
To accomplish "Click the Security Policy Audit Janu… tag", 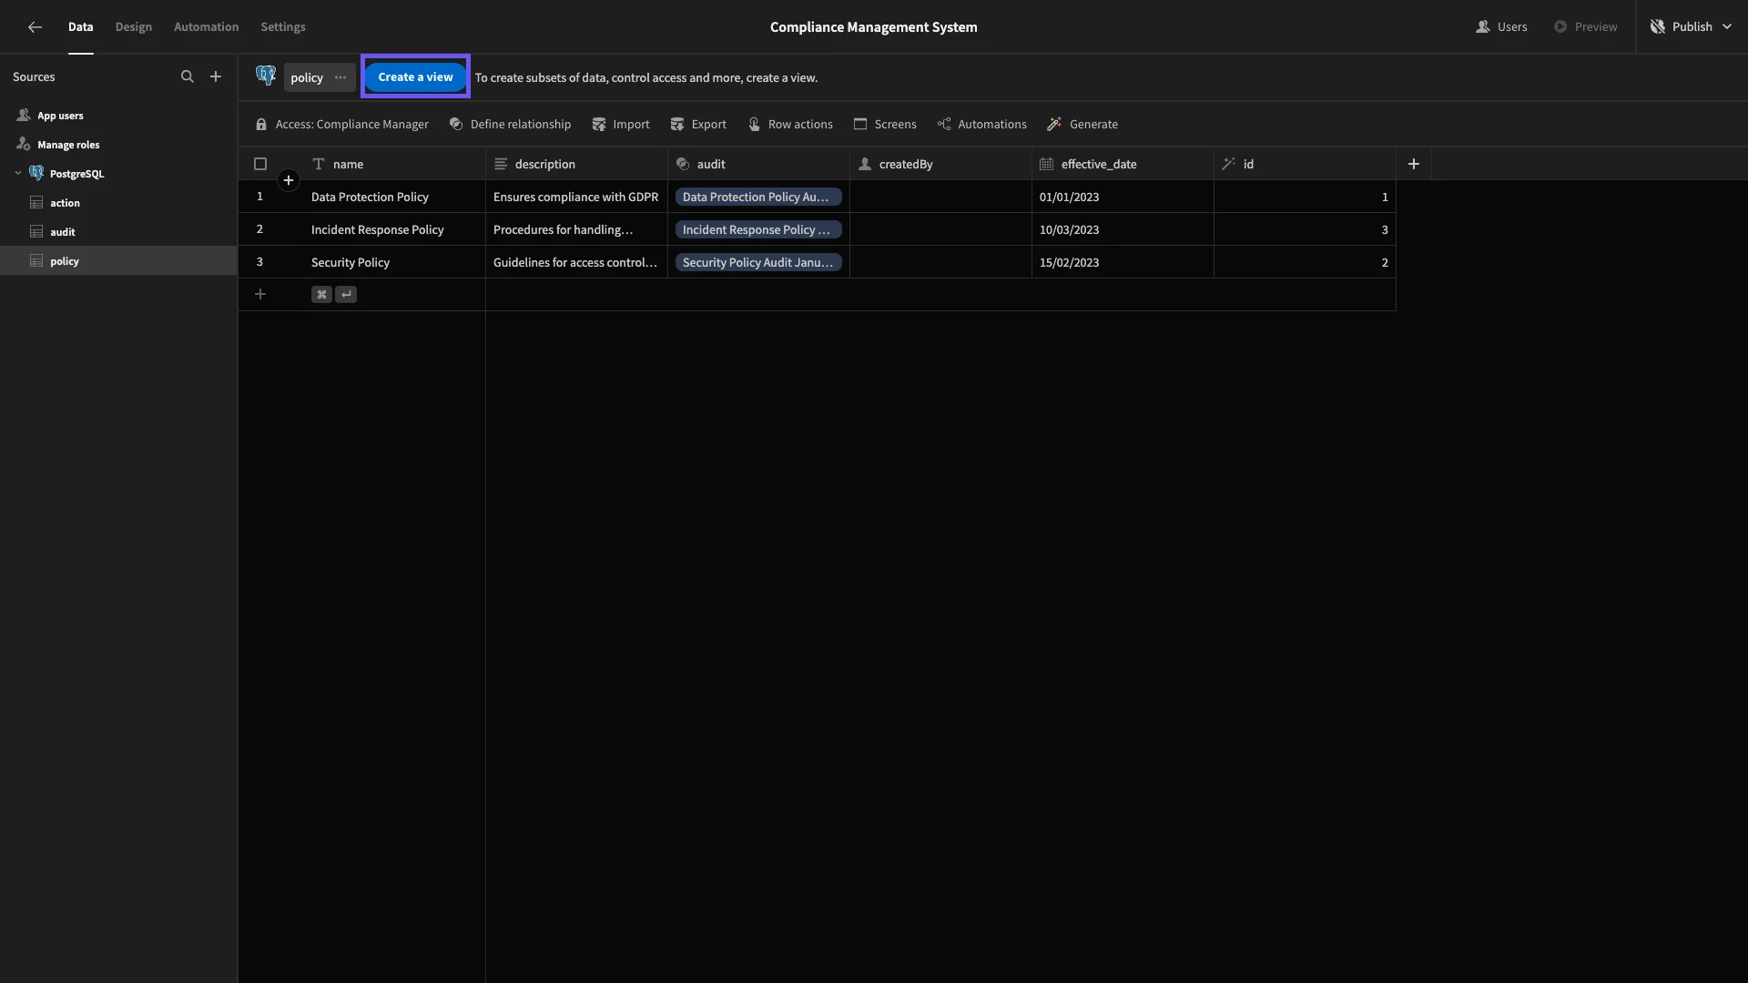I will pyautogui.click(x=758, y=262).
